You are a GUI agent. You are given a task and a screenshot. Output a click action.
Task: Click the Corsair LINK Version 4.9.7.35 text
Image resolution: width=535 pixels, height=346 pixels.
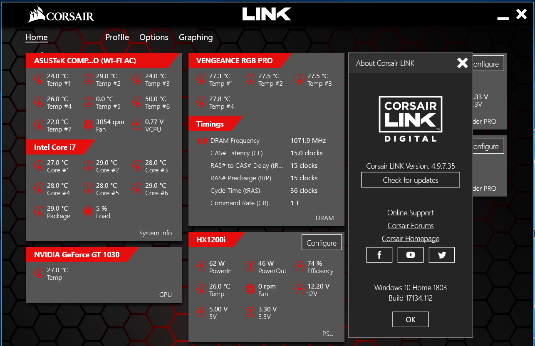411,166
